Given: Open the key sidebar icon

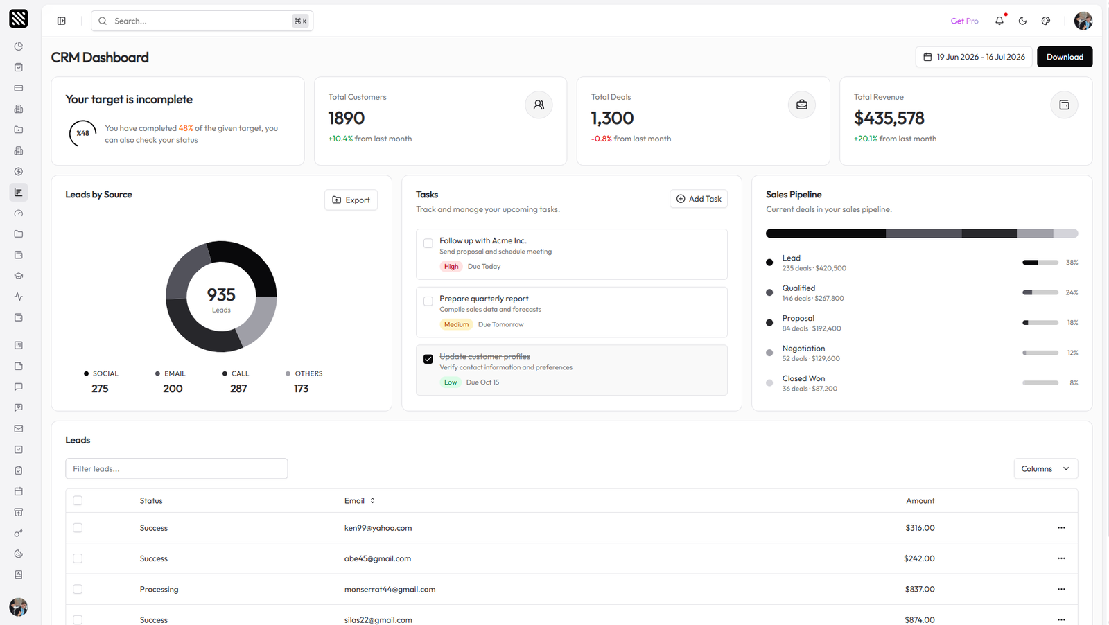Looking at the screenshot, I should [19, 533].
